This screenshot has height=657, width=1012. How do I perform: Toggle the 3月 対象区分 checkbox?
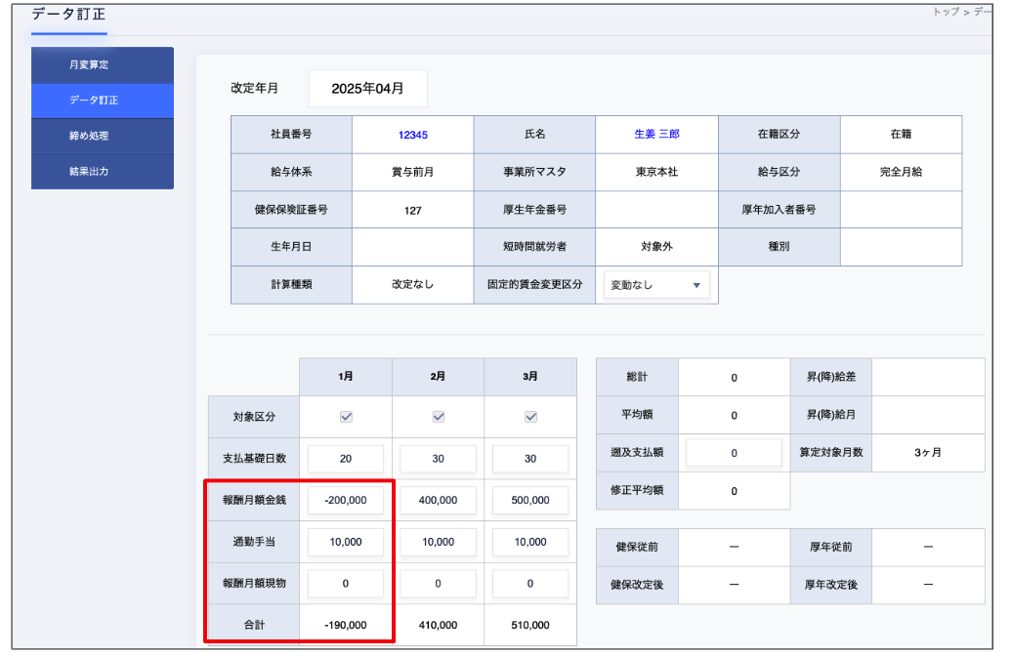pyautogui.click(x=530, y=417)
